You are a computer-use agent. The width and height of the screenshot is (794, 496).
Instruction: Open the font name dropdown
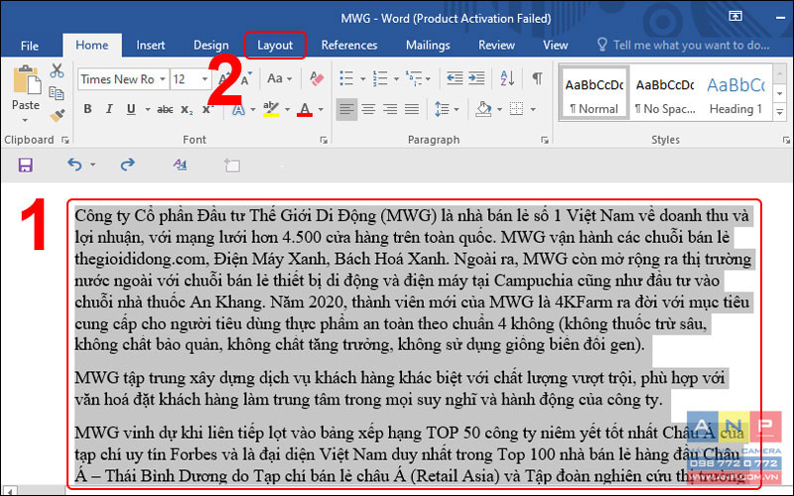coord(162,79)
